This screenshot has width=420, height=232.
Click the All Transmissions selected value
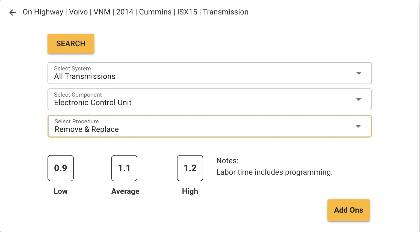85,76
